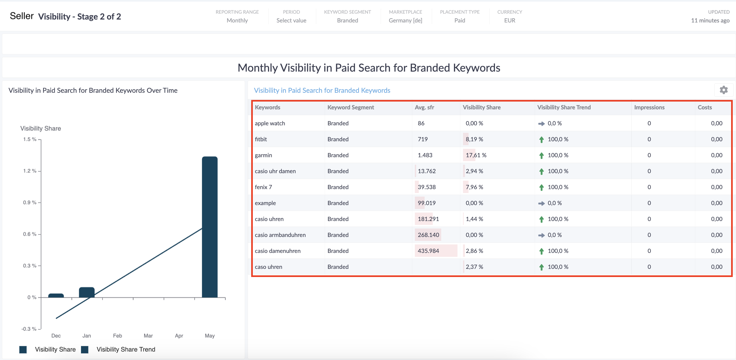The width and height of the screenshot is (736, 360).
Task: Sort by Keywords column header
Action: (x=267, y=107)
